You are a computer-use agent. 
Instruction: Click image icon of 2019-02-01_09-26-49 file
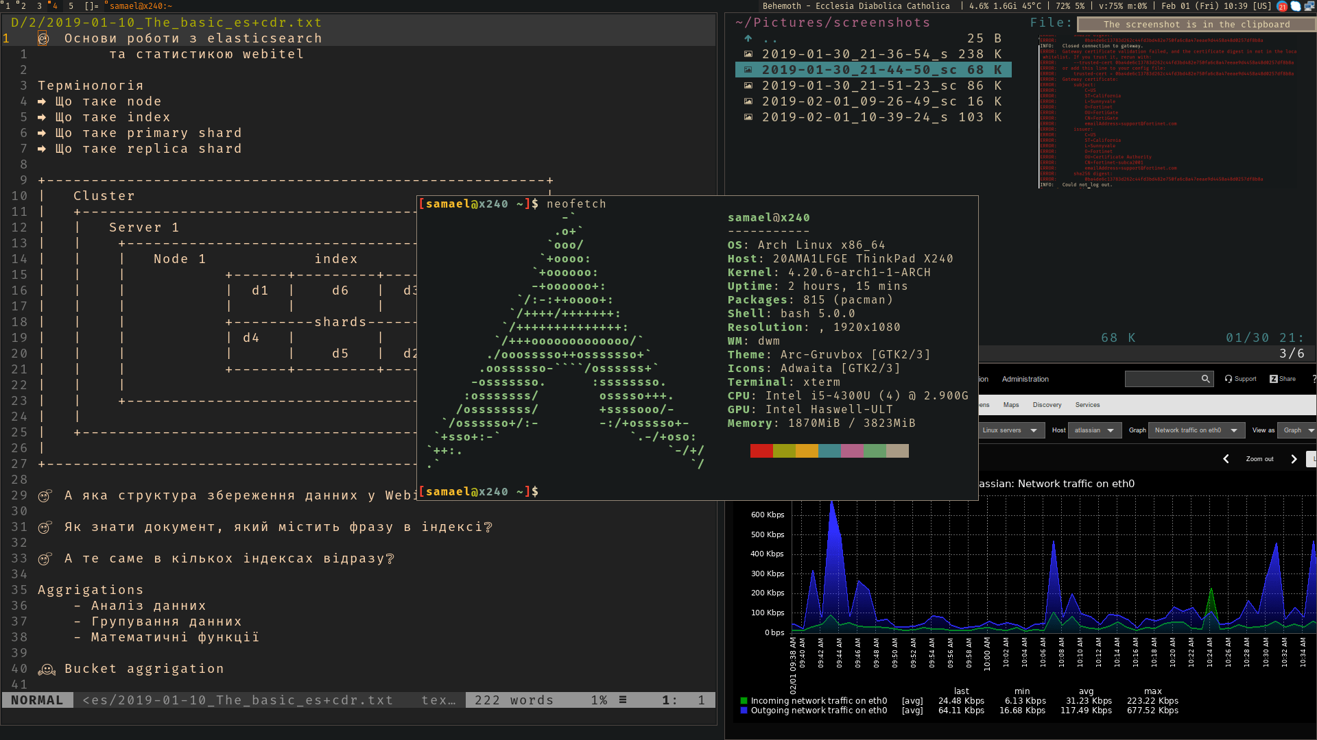click(748, 101)
